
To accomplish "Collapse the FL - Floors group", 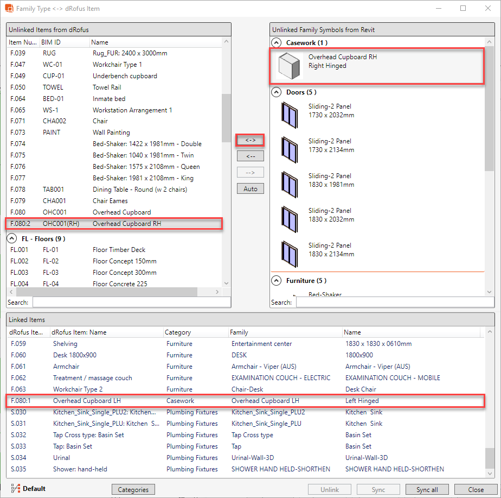I will point(11,238).
